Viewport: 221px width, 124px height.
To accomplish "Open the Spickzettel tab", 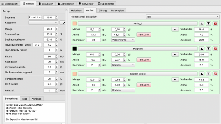I will [x=106, y=4].
